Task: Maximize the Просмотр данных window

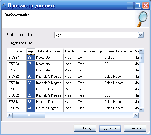Action: pos(138,5)
